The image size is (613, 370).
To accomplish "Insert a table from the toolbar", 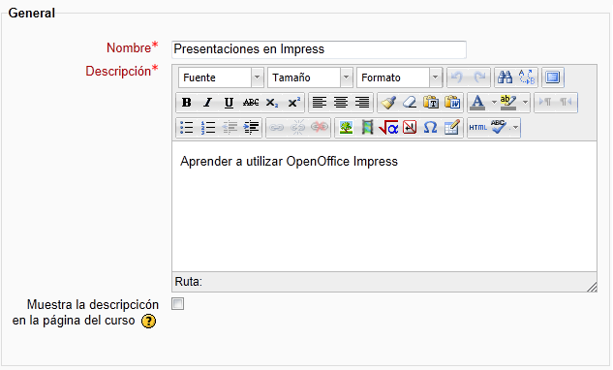I will coord(451,128).
